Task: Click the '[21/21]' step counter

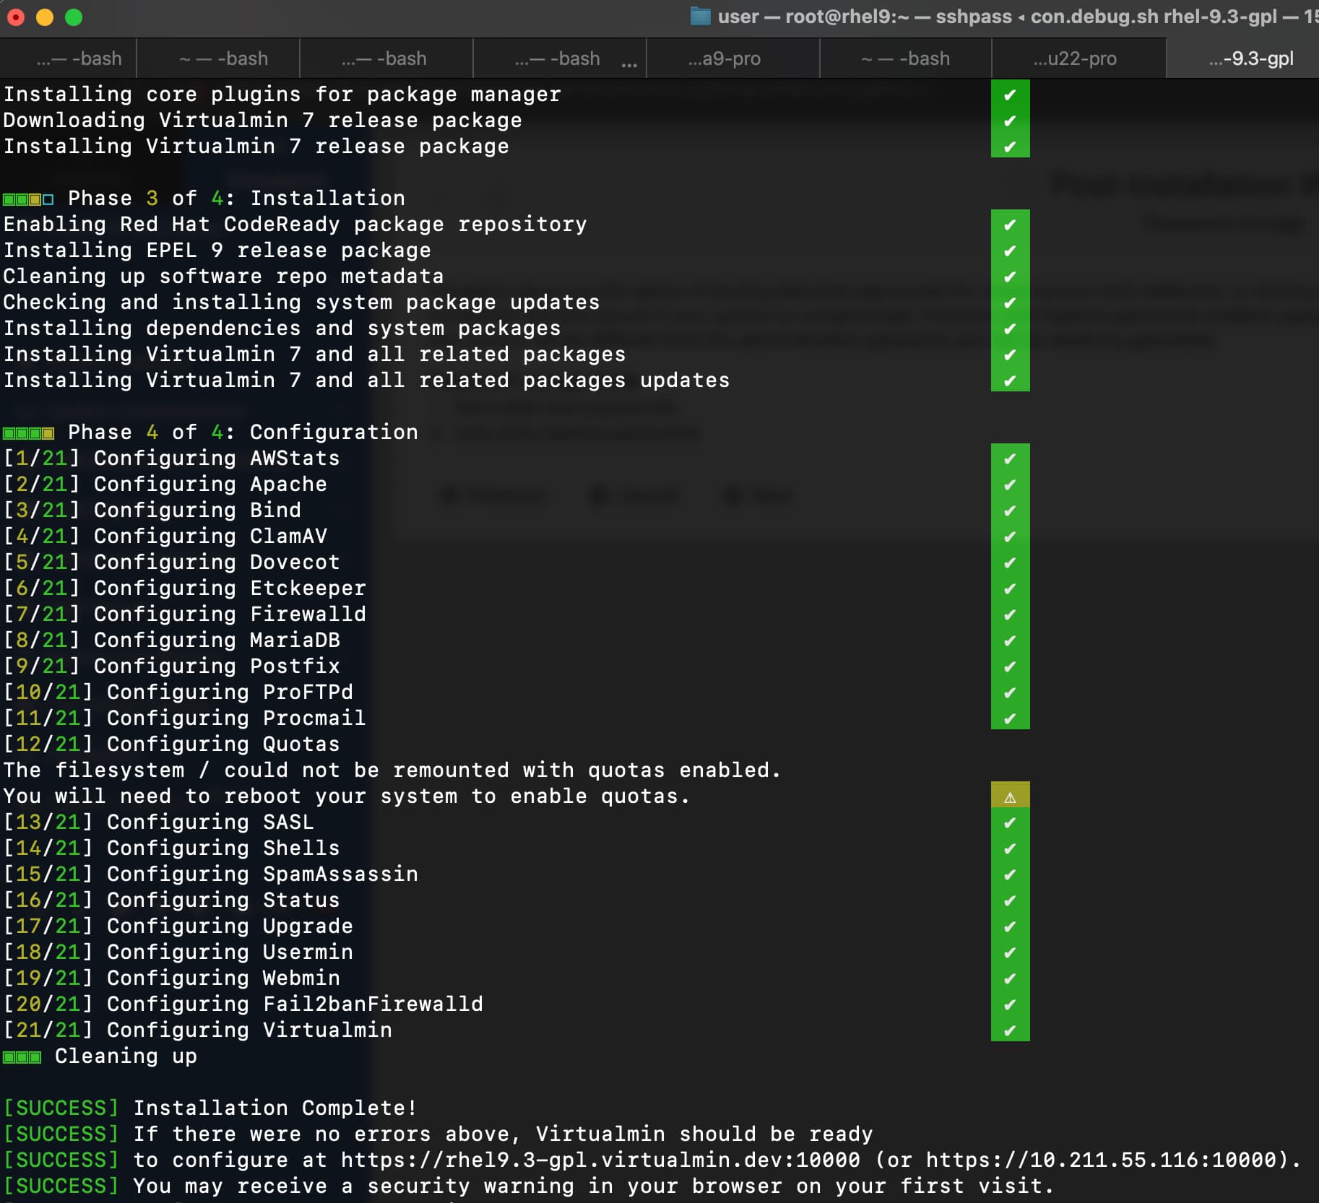Action: point(48,1030)
